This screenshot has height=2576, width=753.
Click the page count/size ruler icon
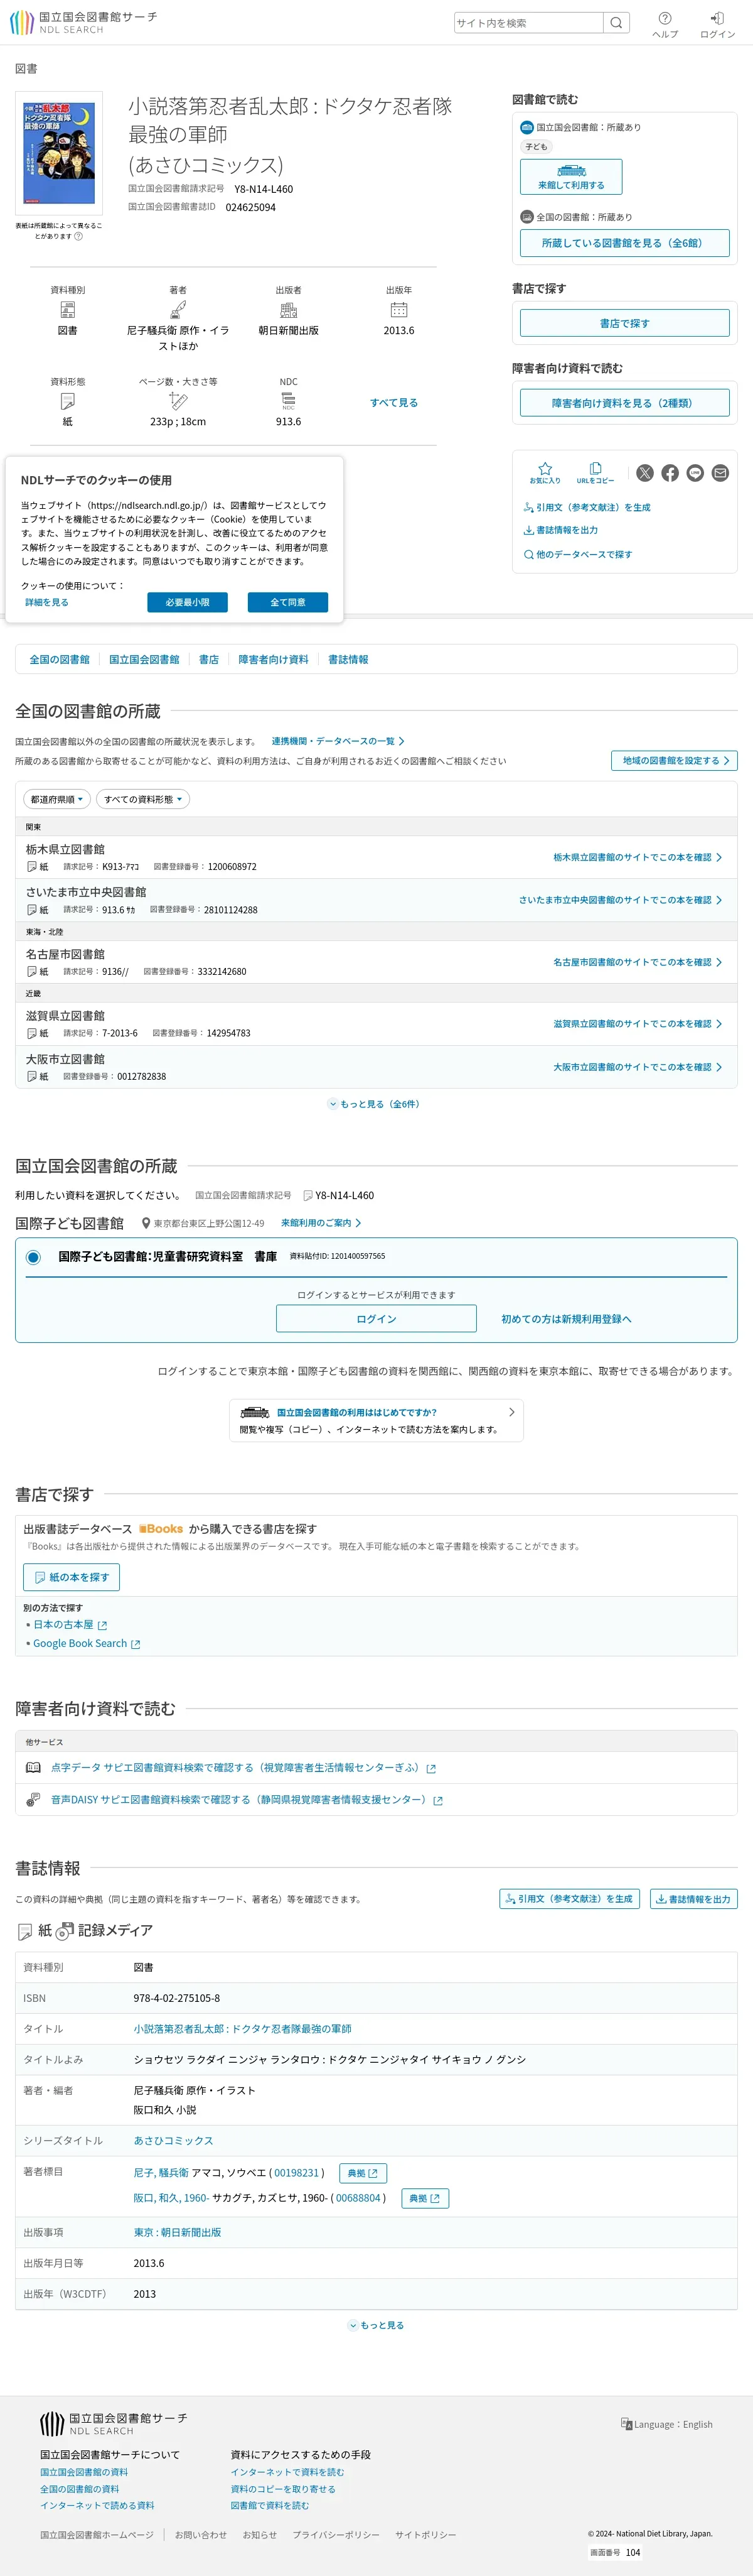point(178,401)
